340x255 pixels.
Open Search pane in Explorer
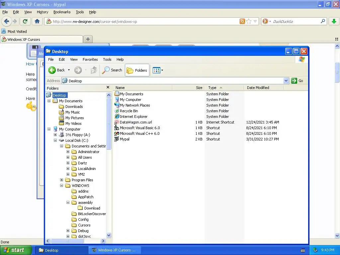pos(112,70)
